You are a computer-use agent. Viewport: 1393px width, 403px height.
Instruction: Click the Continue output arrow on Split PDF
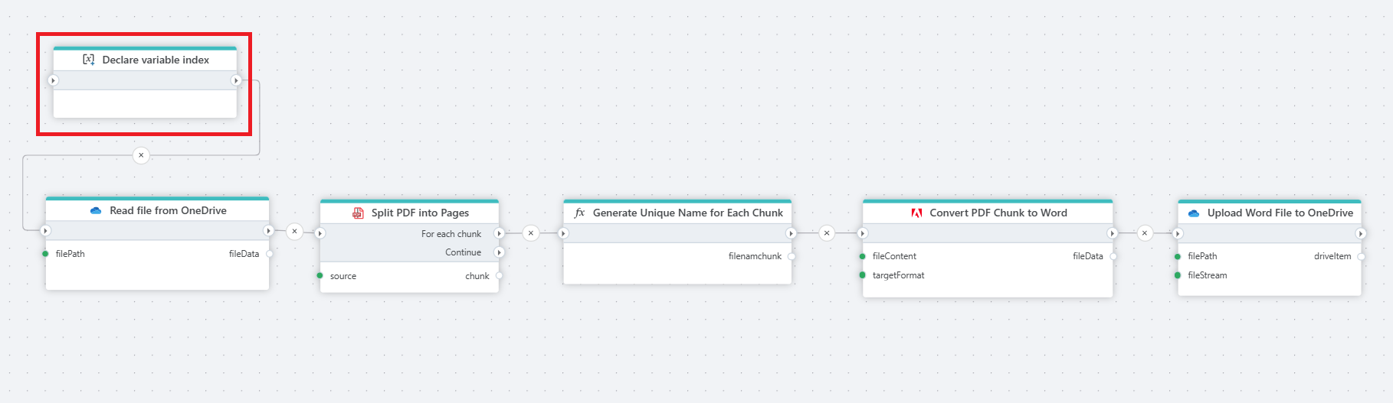tap(499, 252)
